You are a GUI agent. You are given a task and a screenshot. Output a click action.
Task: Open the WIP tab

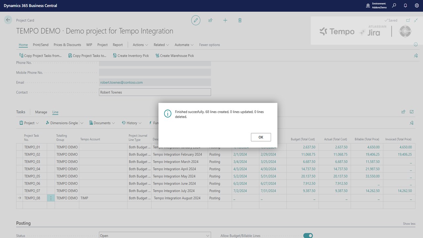pyautogui.click(x=89, y=45)
